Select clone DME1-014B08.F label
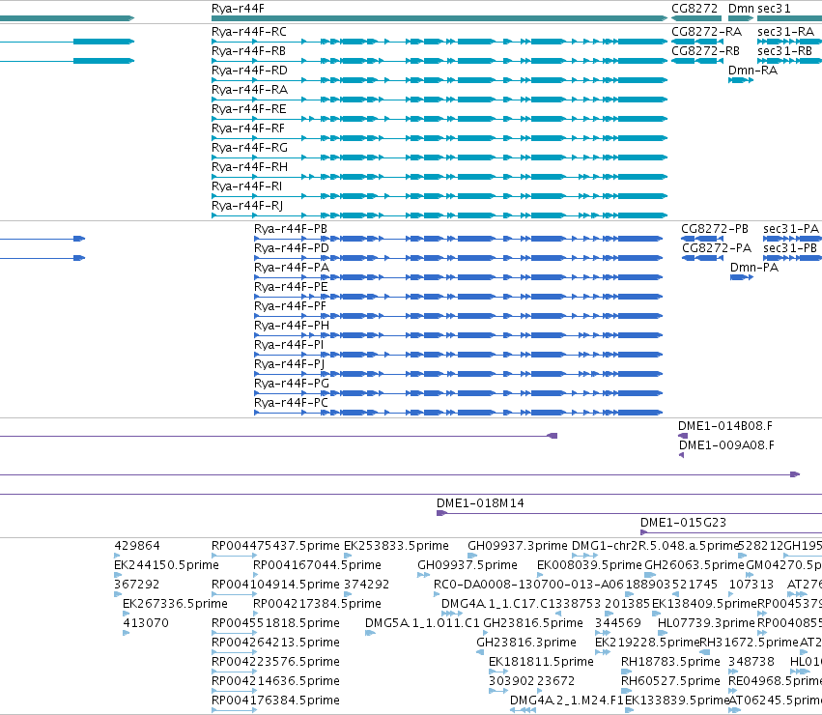The height and width of the screenshot is (715, 822). pos(725,426)
